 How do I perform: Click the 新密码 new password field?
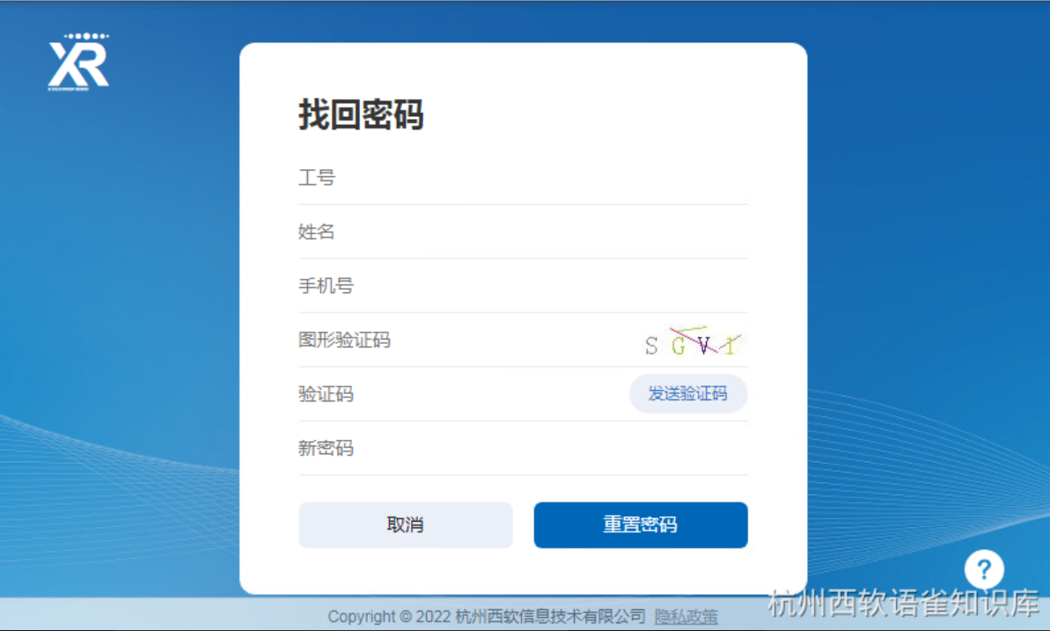523,448
